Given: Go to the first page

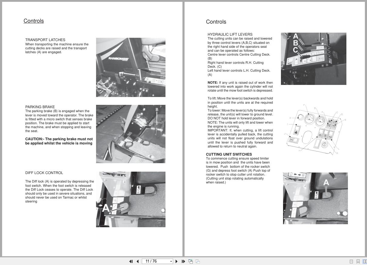Looking at the screenshot, I should (131, 261).
